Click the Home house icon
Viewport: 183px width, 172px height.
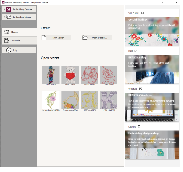click(x=6, y=32)
